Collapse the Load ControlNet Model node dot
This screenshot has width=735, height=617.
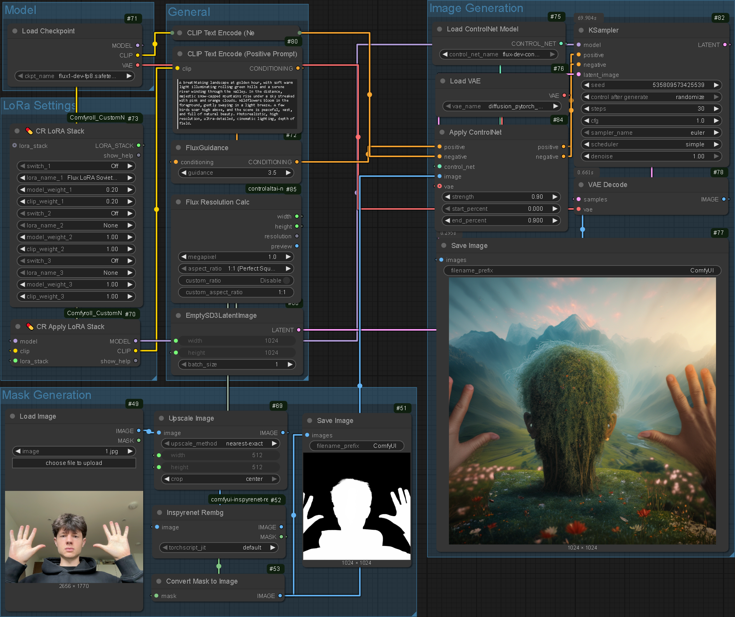click(440, 29)
